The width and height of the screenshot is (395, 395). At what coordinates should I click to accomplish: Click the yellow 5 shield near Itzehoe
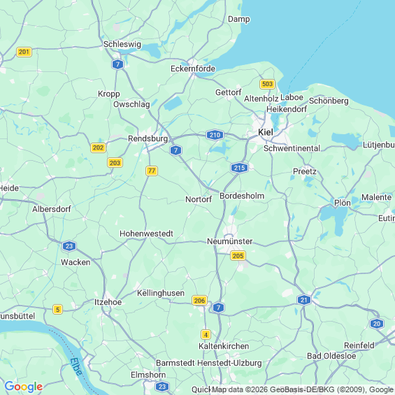click(58, 309)
